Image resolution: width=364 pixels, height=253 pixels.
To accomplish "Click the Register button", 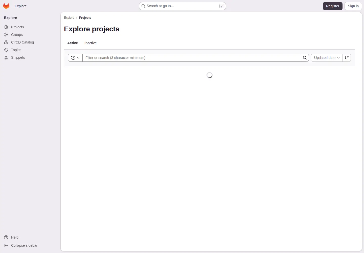I will pyautogui.click(x=332, y=6).
